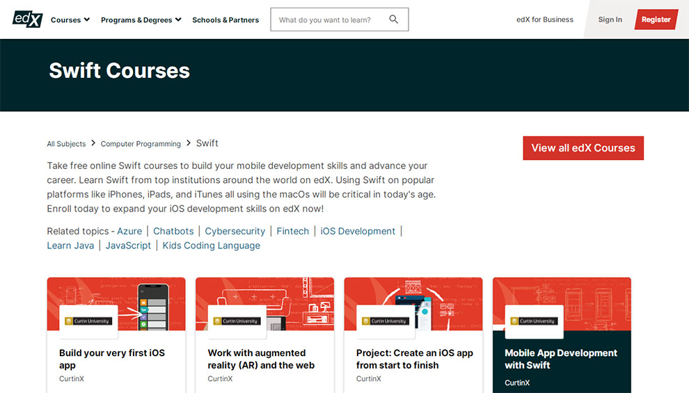Click the Sign In link
This screenshot has width=689, height=393.
(x=610, y=19)
